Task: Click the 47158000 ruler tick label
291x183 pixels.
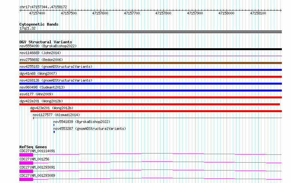Action: [226, 13]
